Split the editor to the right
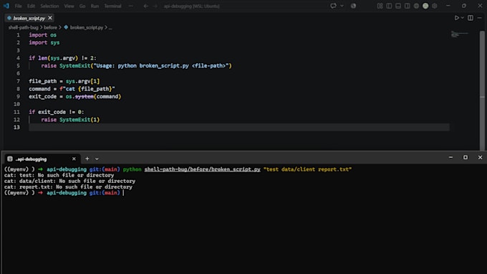Screen dimensions: 487x274 click(471, 18)
